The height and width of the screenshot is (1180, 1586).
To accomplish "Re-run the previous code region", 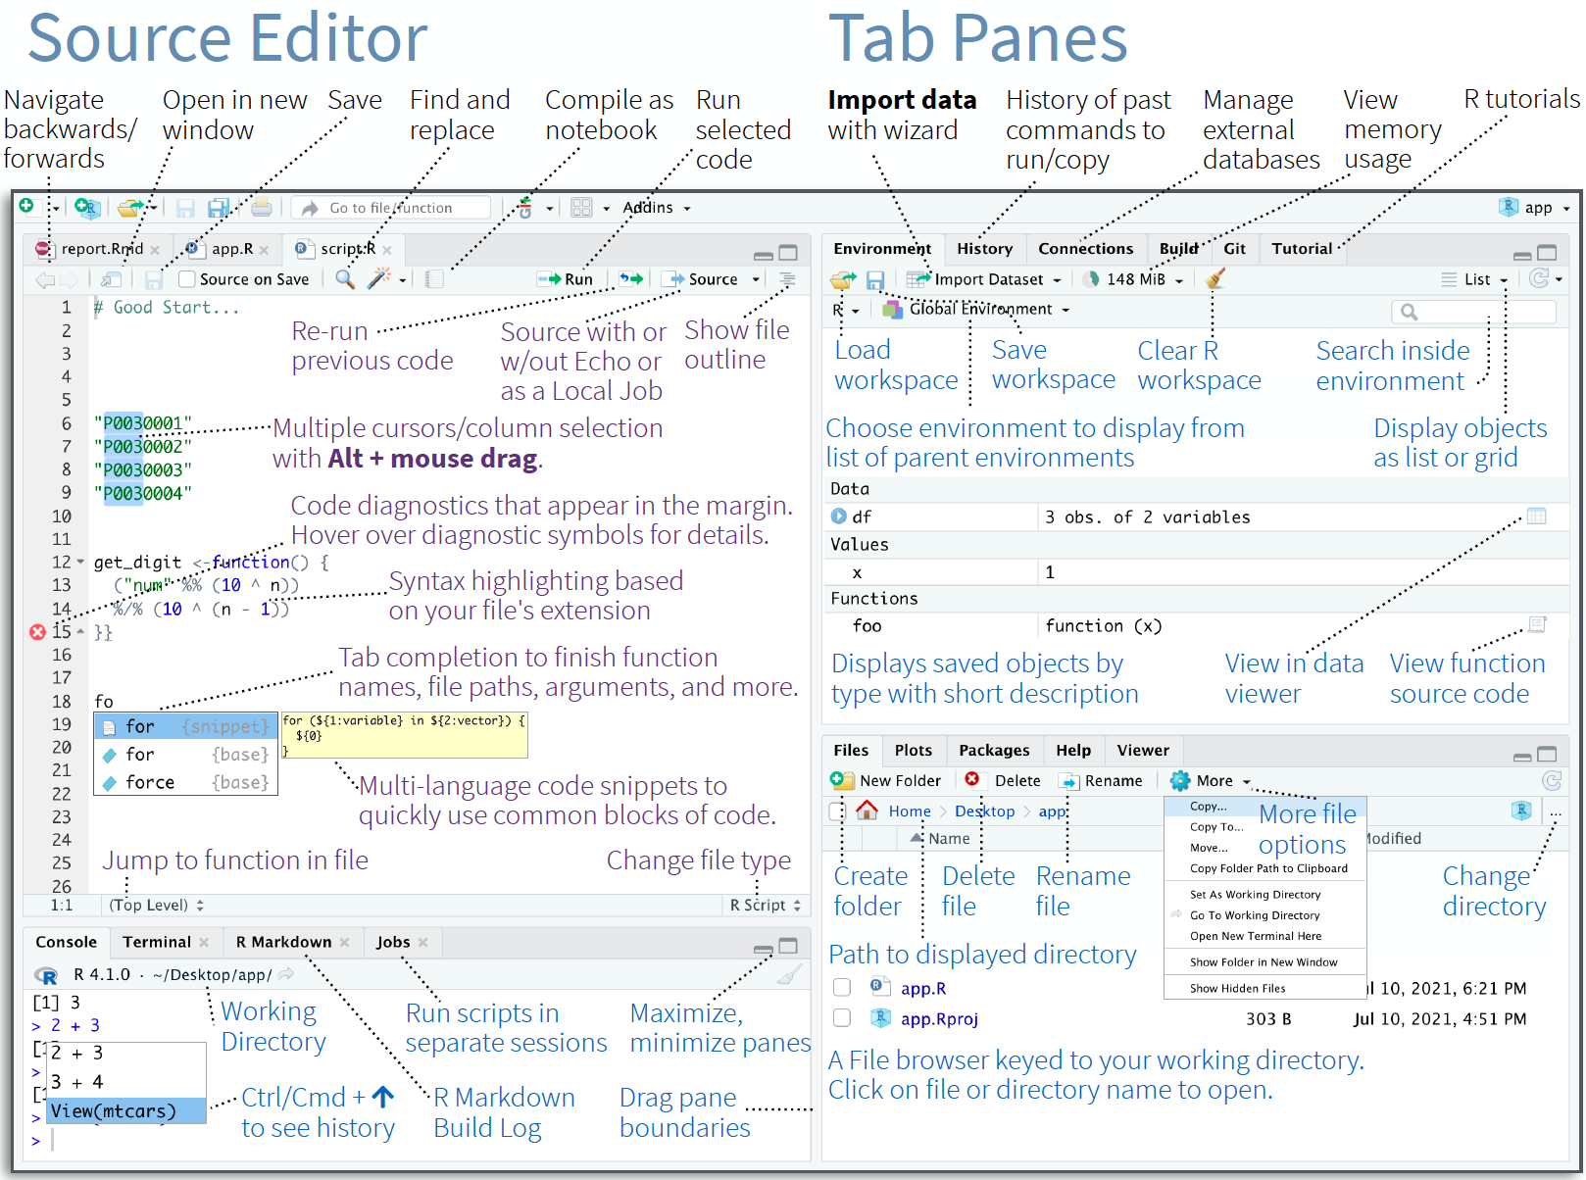I will [x=631, y=279].
